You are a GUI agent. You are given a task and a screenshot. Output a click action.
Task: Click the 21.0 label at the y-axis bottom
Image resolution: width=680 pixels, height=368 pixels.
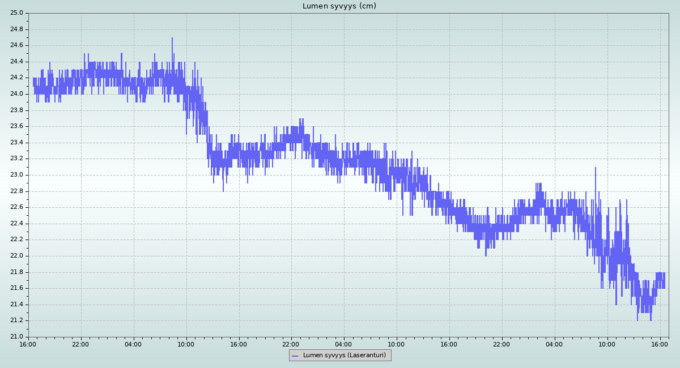point(17,337)
